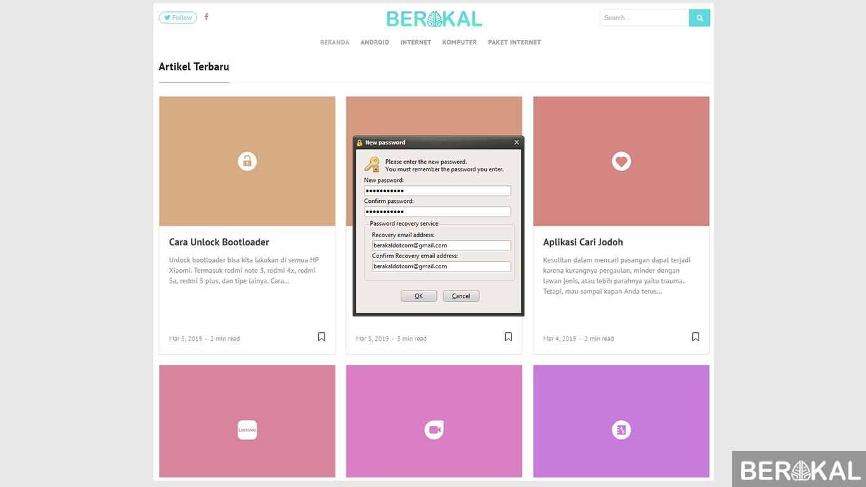Open the ANDROID menu item

pos(375,42)
